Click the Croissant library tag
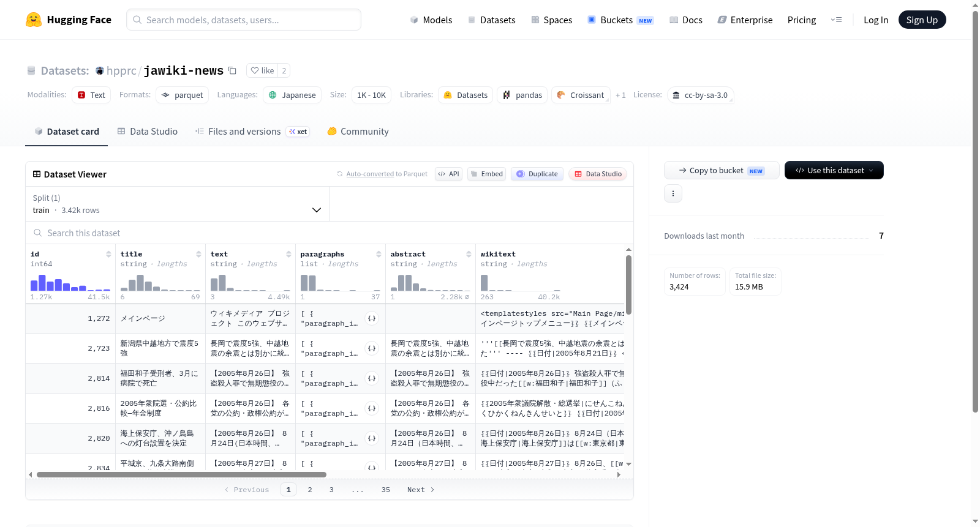The image size is (980, 527). [581, 95]
